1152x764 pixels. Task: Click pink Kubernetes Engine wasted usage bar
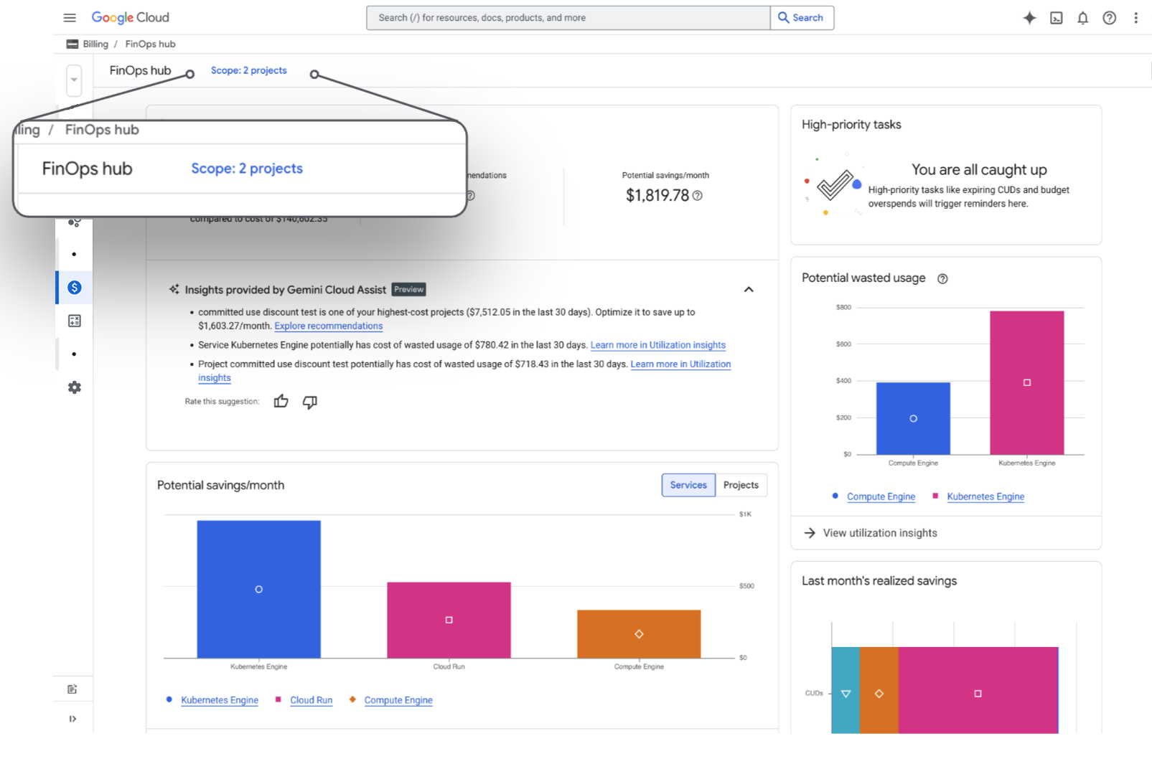1027,382
